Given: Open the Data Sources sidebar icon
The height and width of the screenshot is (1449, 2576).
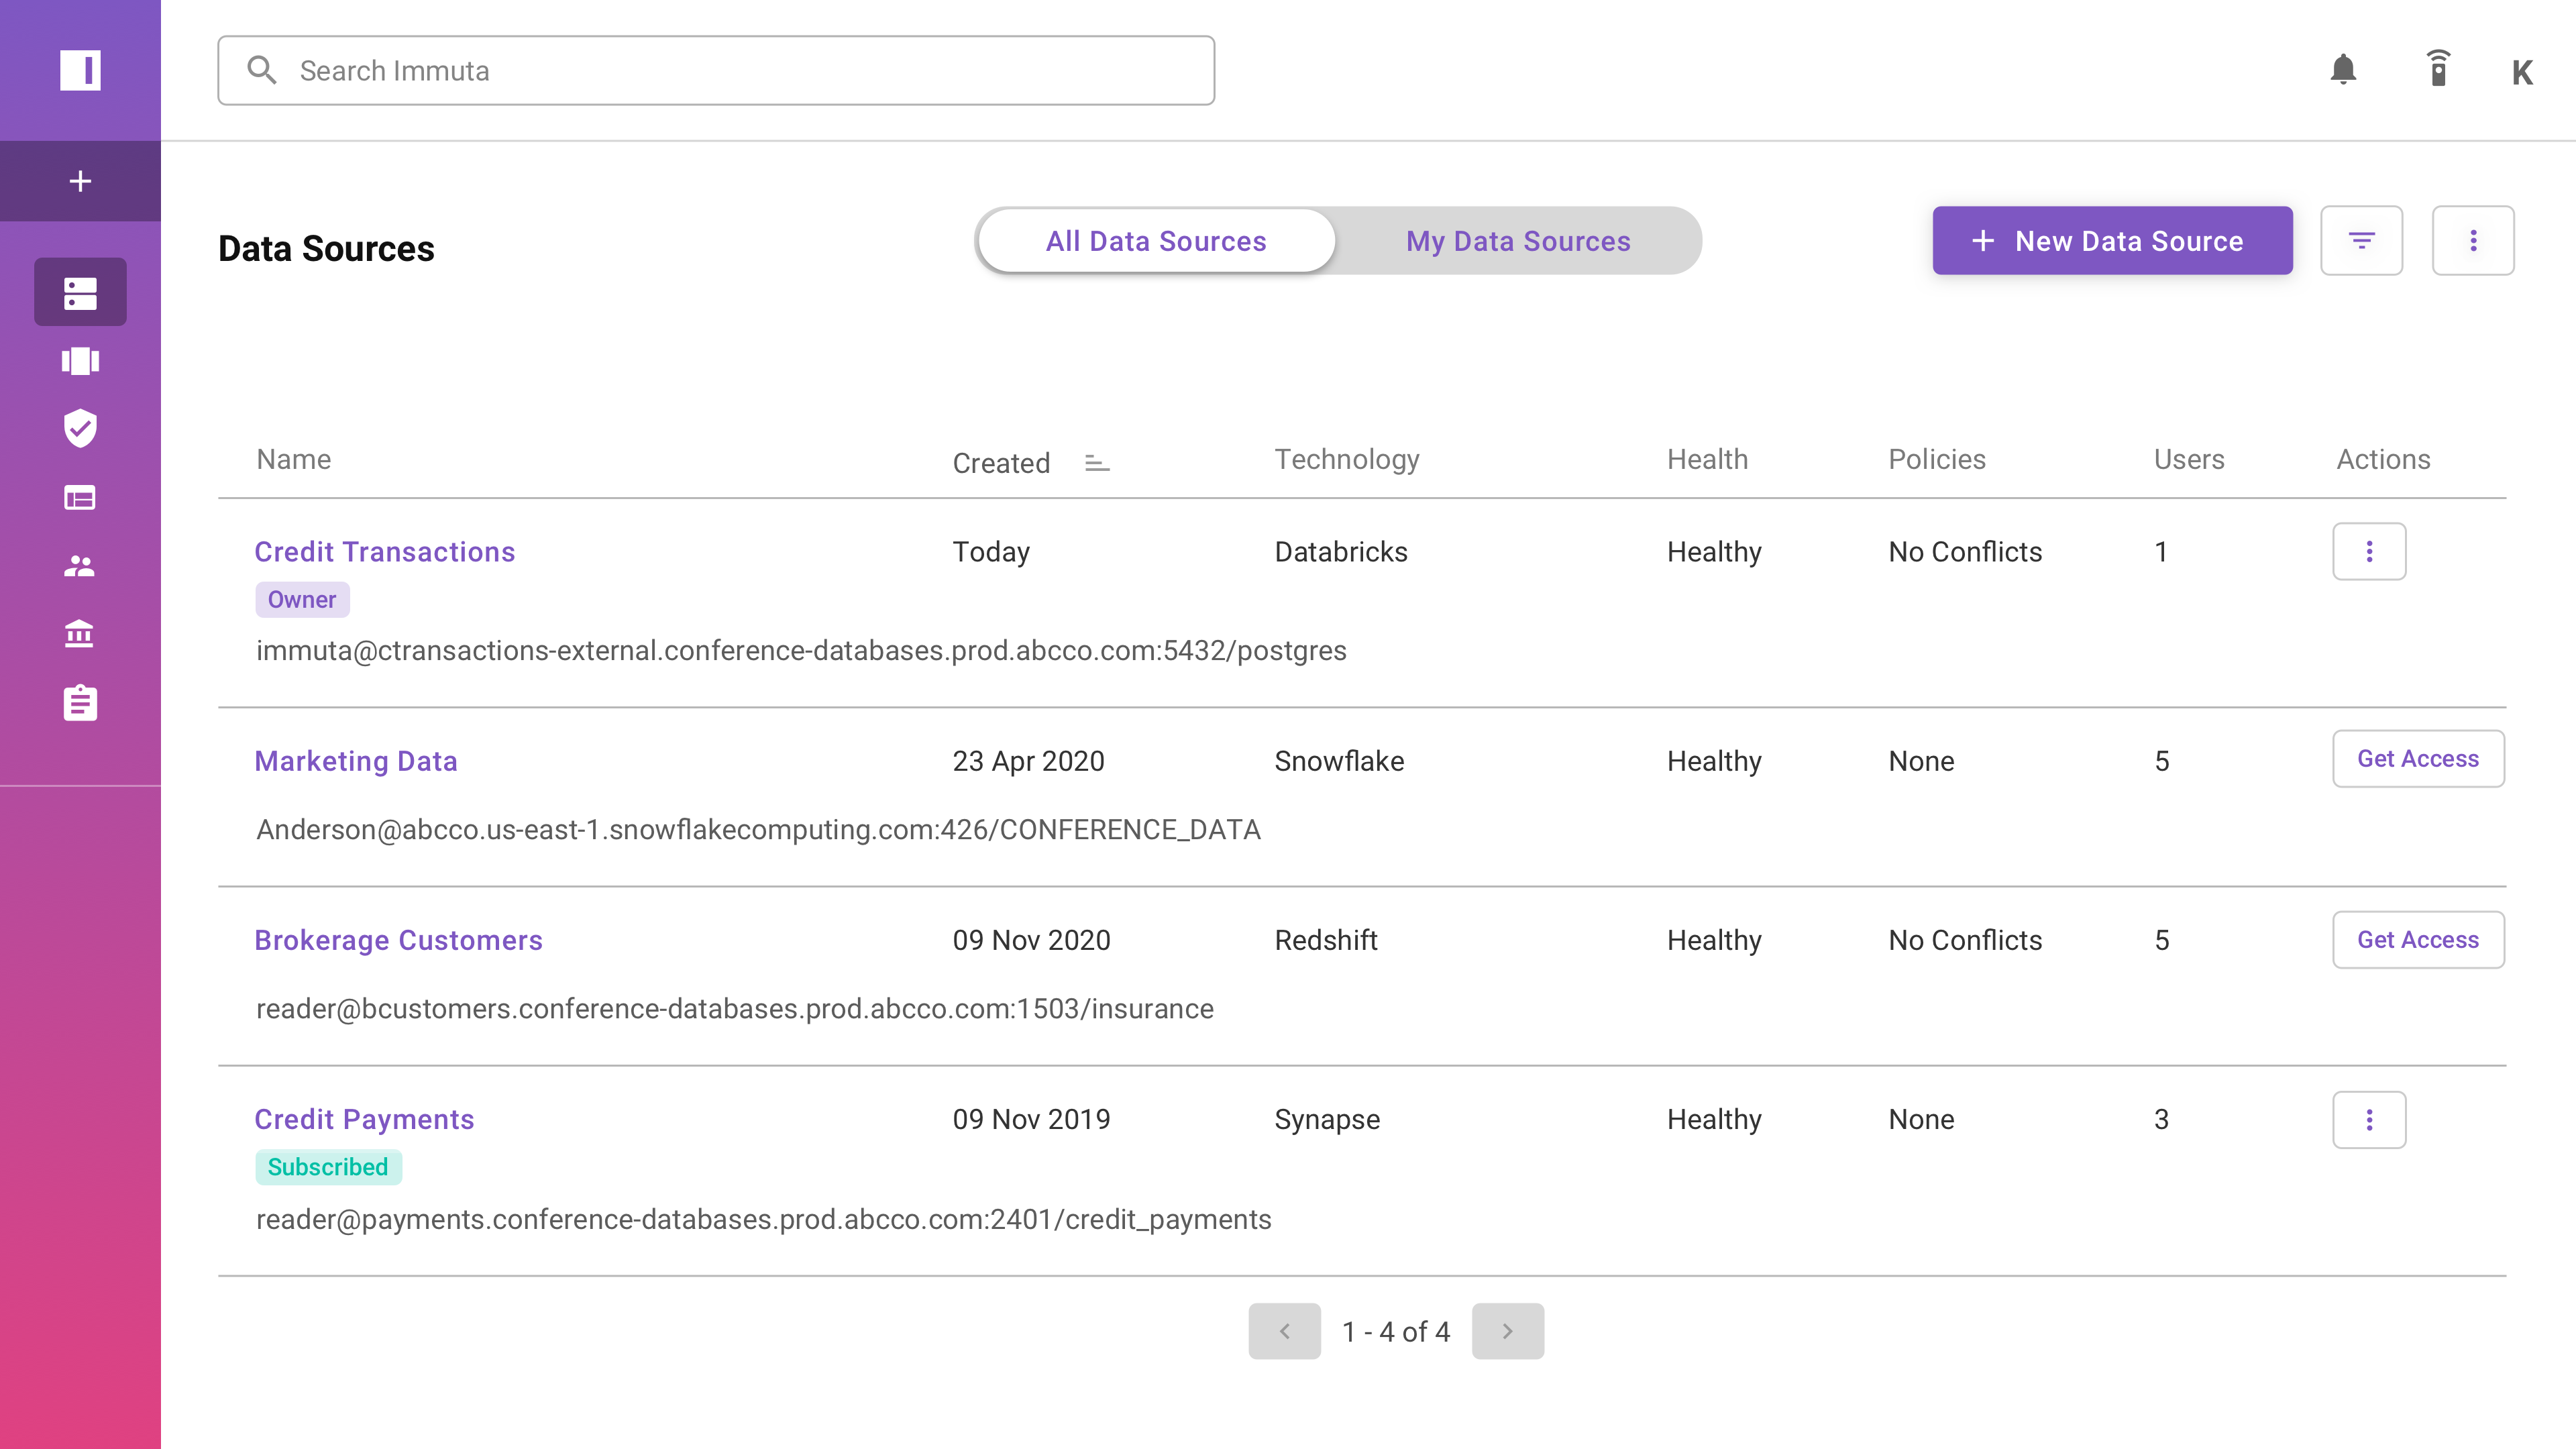Looking at the screenshot, I should (x=80, y=292).
